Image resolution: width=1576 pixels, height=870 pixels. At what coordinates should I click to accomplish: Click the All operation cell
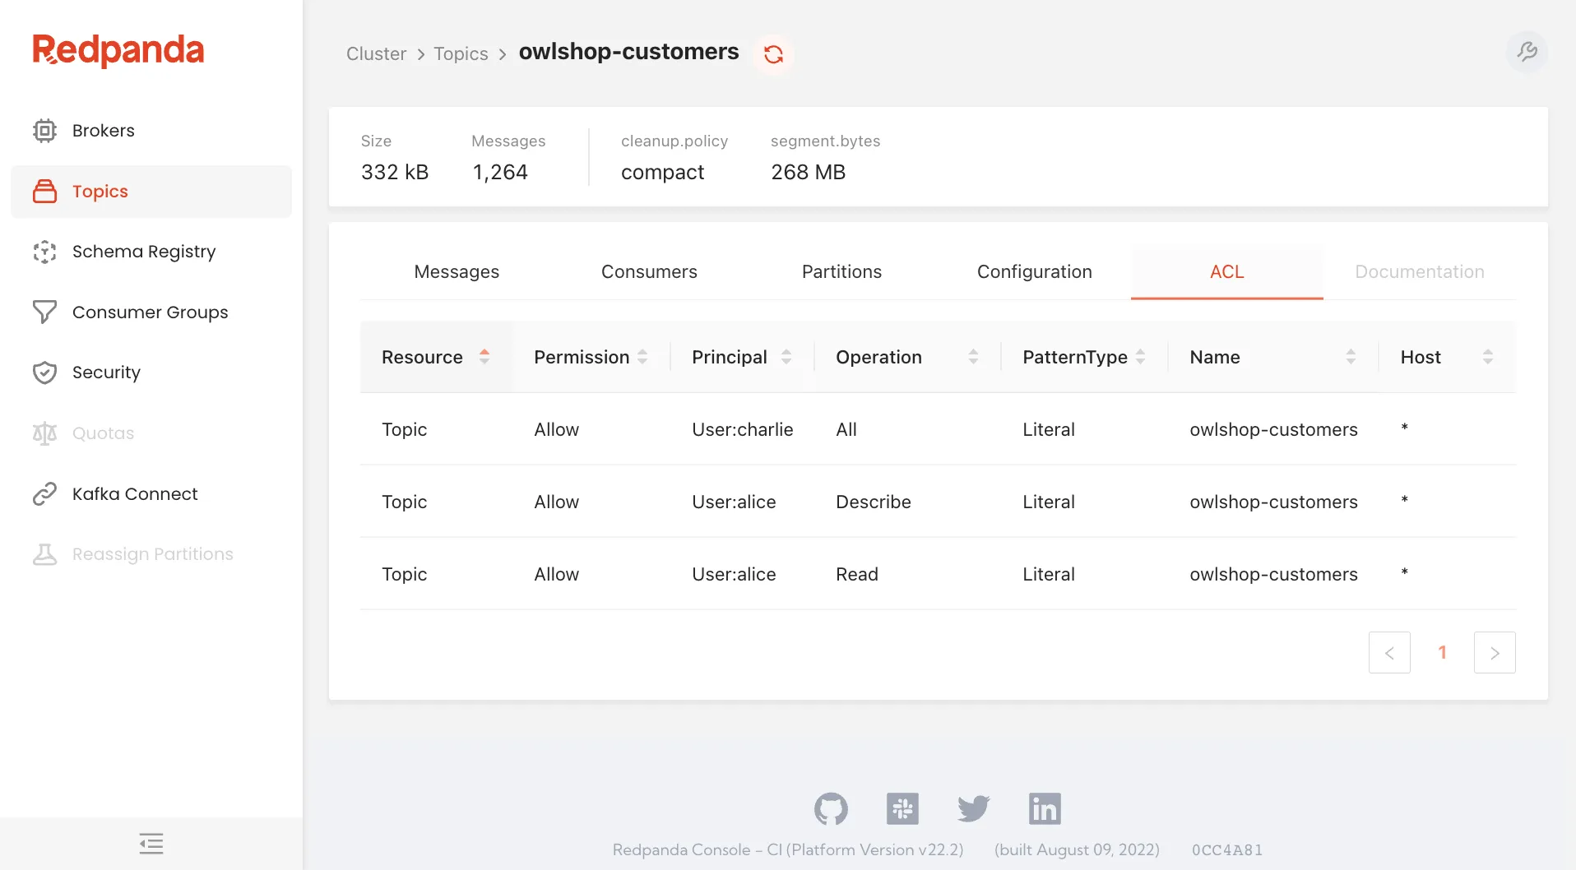pos(846,429)
